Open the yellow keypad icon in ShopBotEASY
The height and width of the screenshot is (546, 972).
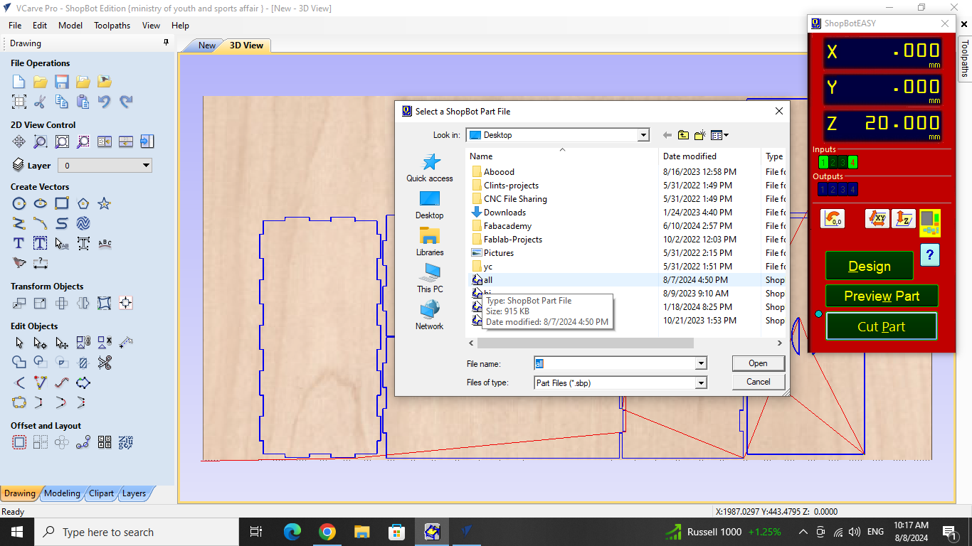929,223
